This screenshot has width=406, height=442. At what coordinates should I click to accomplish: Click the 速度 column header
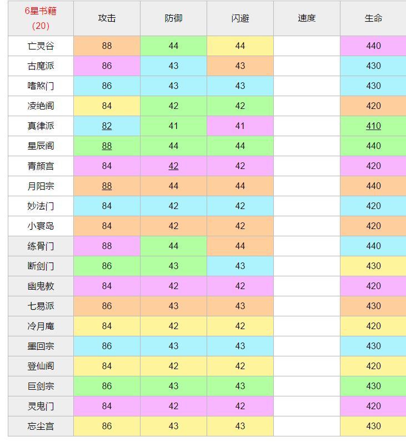coord(307,18)
